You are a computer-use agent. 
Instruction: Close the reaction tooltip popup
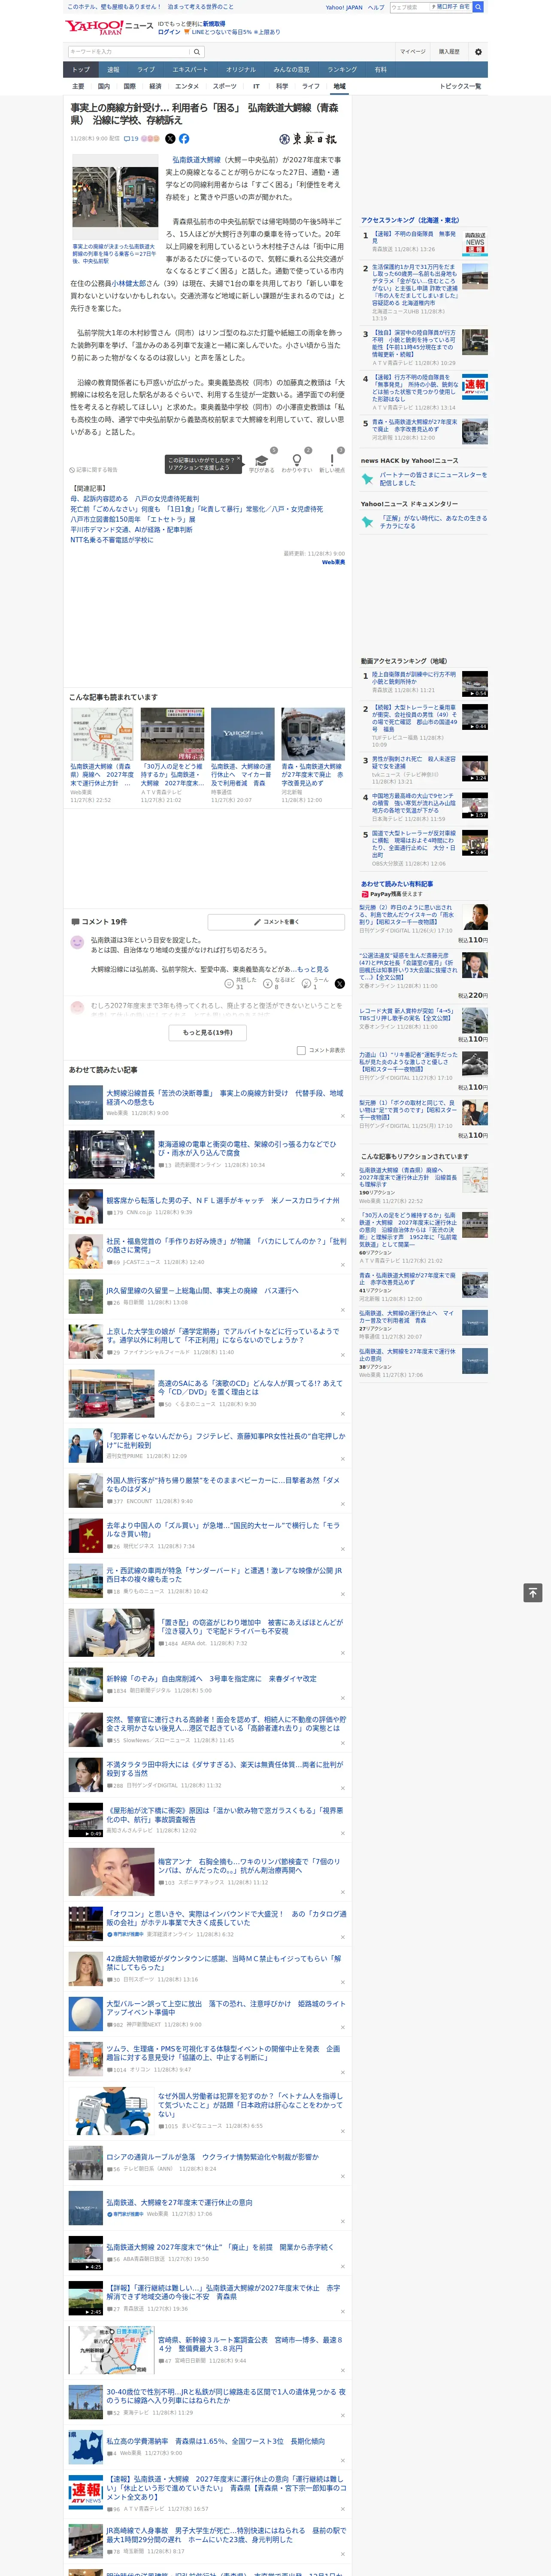240,459
